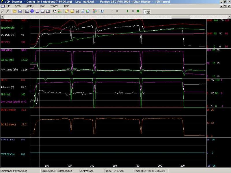Open the table display grid icon

coord(27,11)
